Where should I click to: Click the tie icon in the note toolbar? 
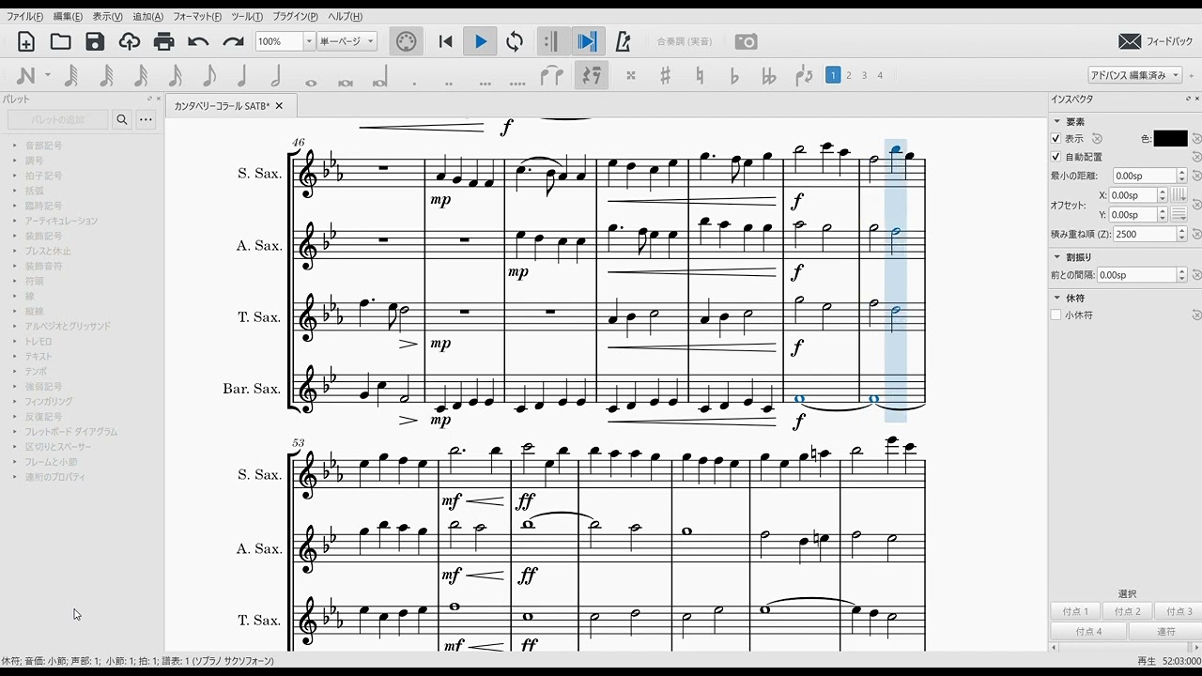(552, 76)
